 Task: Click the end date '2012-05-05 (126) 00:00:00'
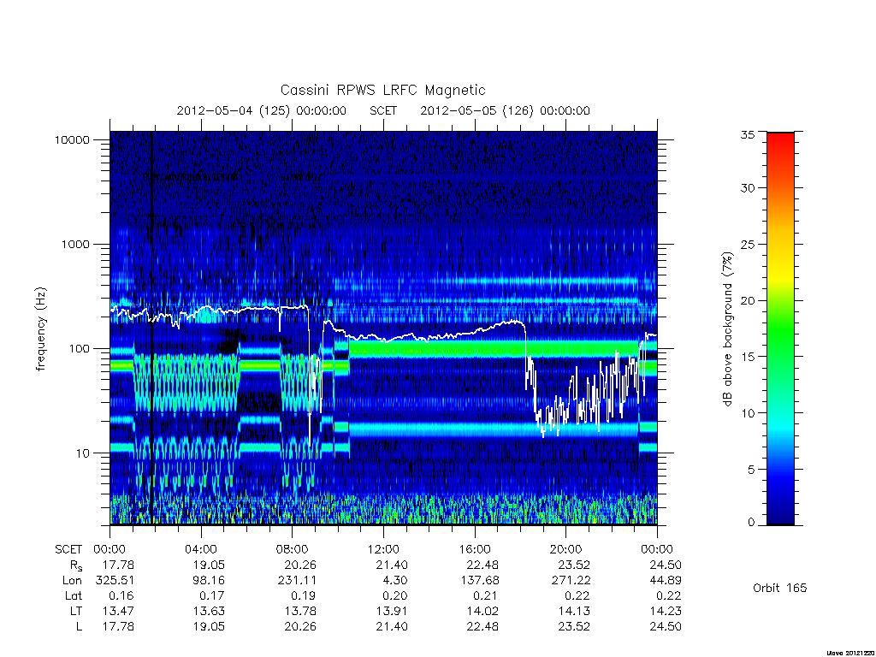(x=505, y=110)
